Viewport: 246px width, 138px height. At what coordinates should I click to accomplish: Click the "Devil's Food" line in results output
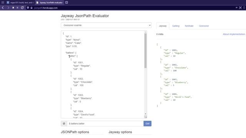[178, 97]
